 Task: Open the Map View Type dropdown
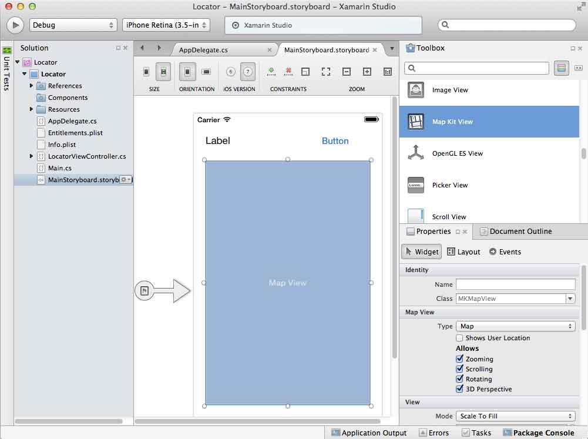coord(516,326)
